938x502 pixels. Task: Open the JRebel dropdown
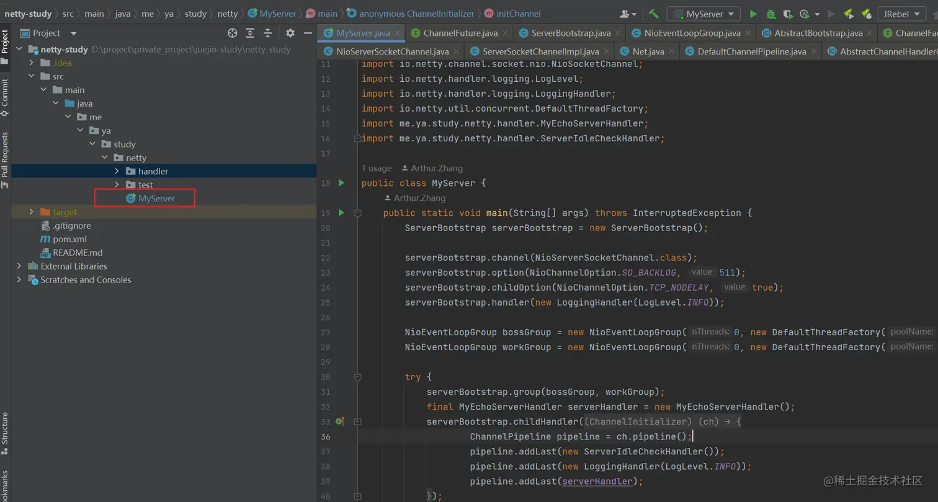tap(903, 14)
